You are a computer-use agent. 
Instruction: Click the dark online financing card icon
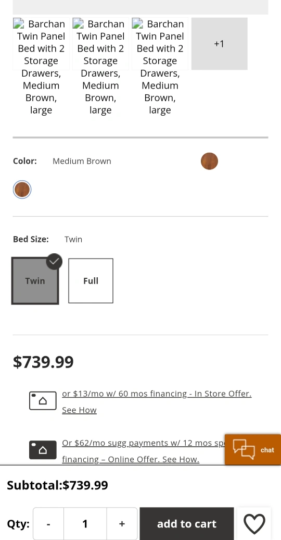[x=43, y=450]
